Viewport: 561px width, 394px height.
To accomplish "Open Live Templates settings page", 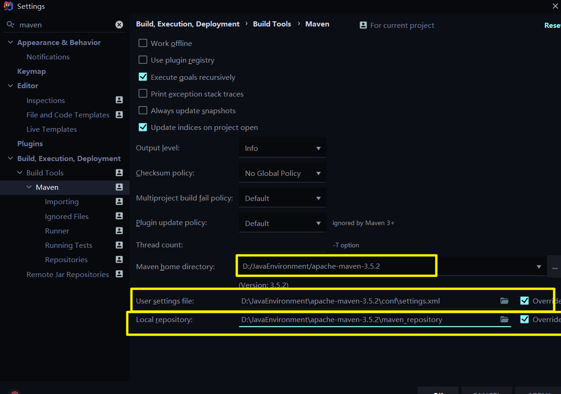I will (x=52, y=129).
